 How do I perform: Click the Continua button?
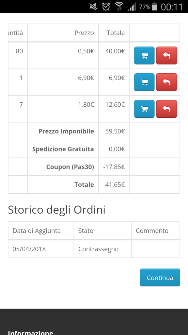(x=160, y=277)
